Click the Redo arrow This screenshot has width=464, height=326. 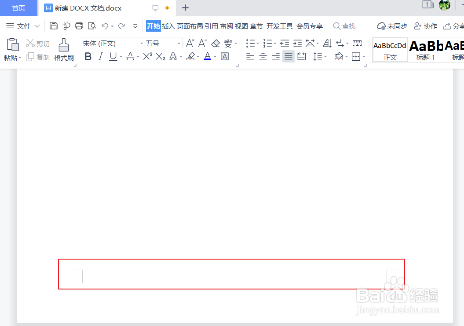tap(122, 26)
